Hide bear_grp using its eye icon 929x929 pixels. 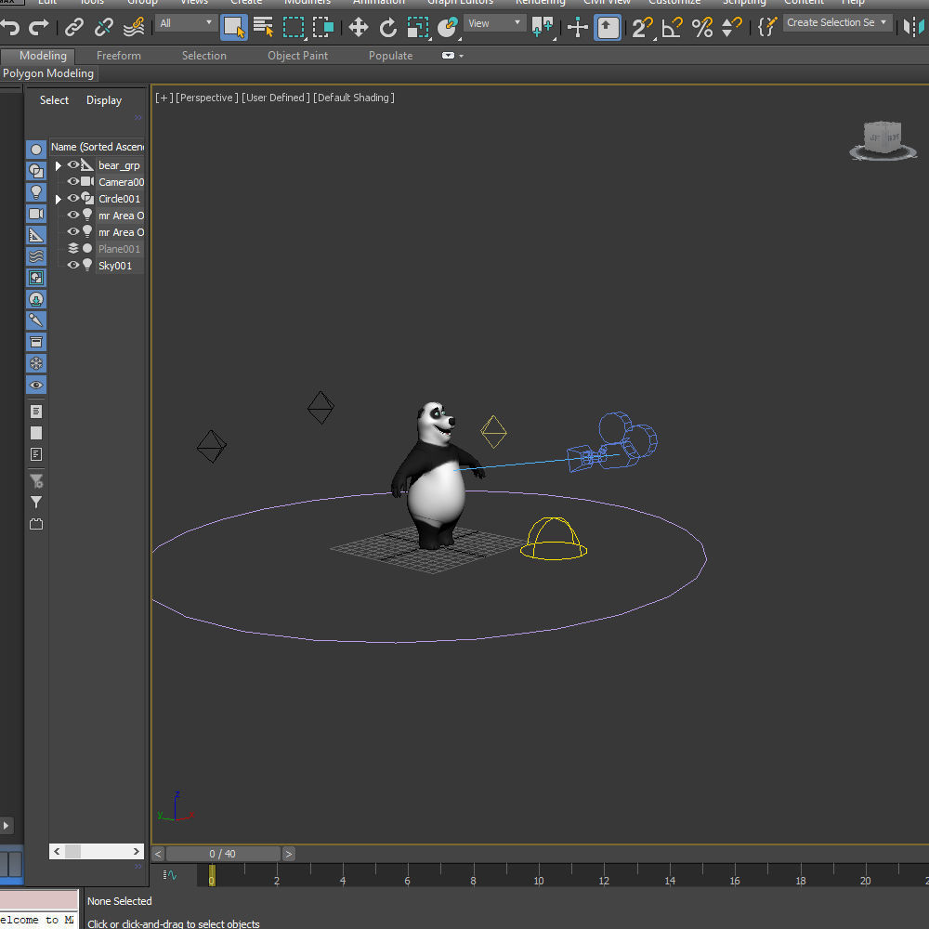72,164
